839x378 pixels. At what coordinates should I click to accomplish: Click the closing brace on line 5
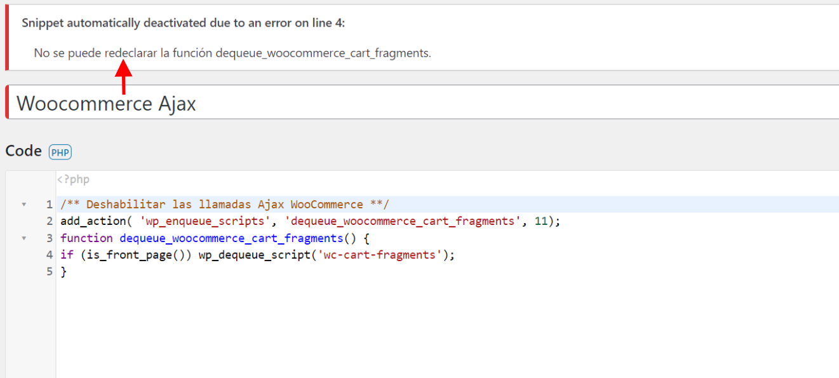point(64,272)
